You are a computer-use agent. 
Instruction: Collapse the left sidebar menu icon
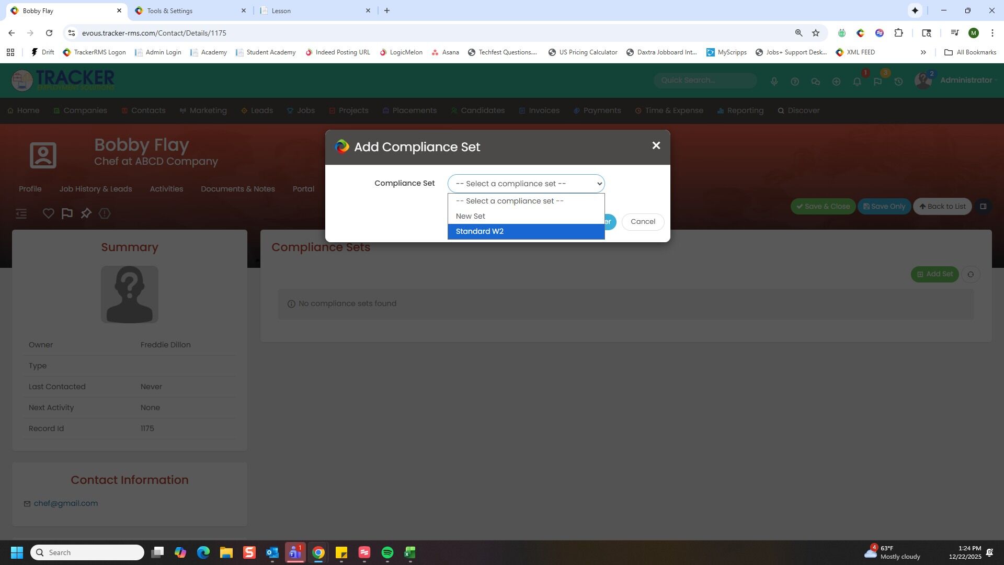pos(21,213)
